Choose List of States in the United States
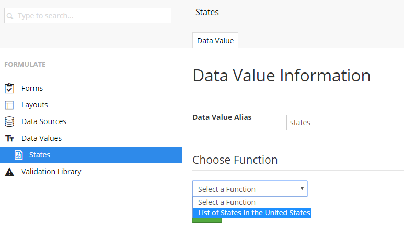 252,213
